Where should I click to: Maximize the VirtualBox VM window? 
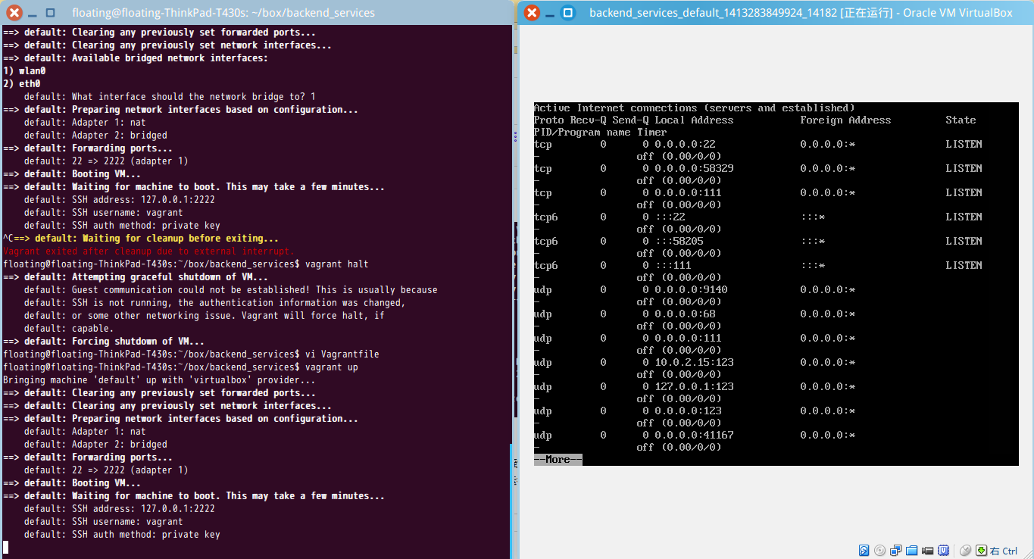pos(567,13)
